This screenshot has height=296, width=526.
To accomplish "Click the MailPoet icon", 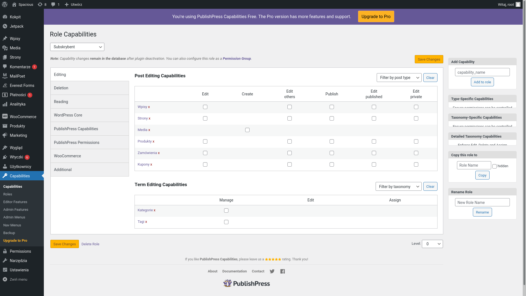I will click(x=5, y=76).
